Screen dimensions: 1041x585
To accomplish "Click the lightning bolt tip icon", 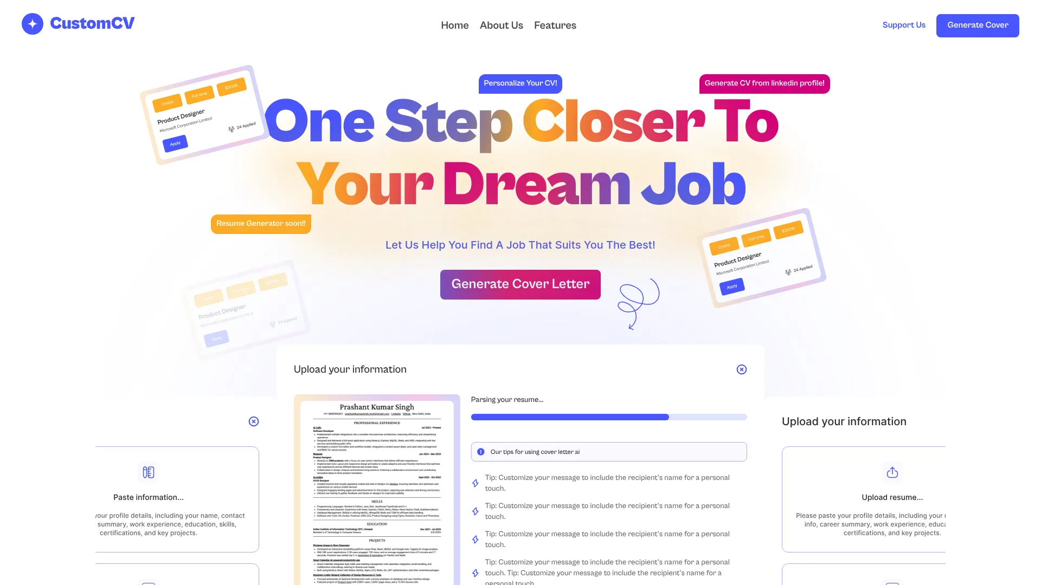I will click(x=475, y=483).
